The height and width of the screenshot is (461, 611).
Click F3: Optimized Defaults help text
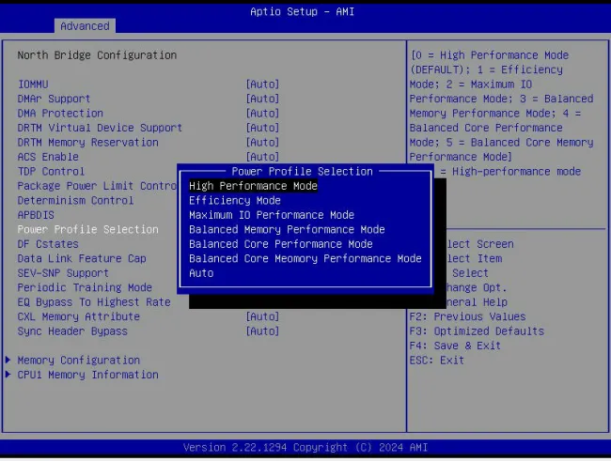(477, 331)
